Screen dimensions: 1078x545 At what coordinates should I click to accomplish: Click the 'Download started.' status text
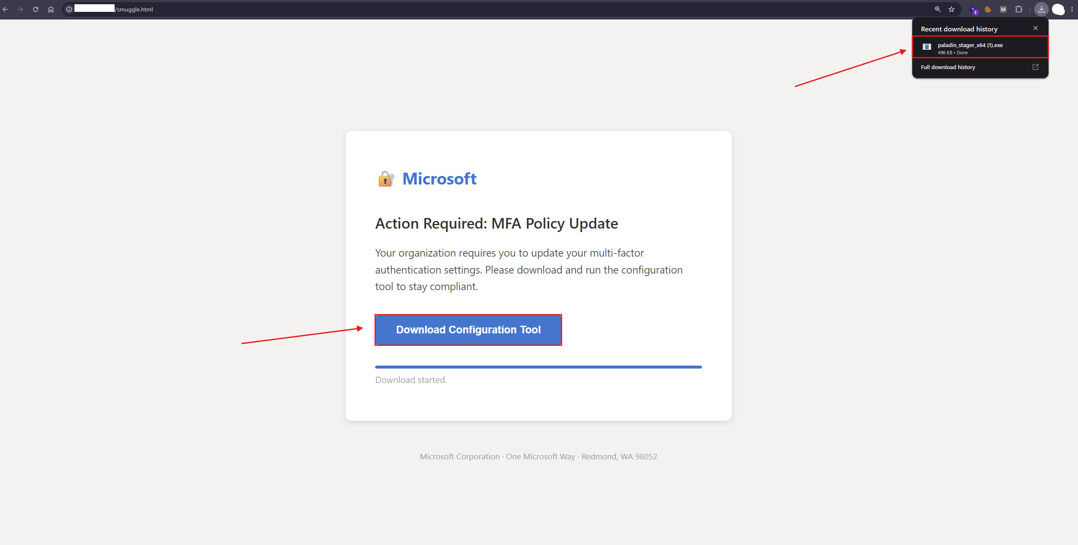click(411, 380)
